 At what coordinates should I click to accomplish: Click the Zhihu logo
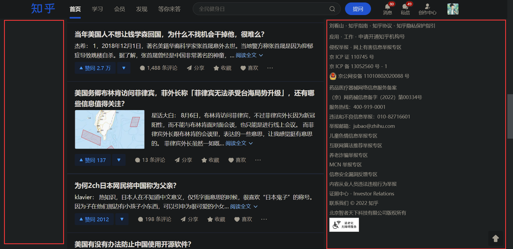coord(43,9)
